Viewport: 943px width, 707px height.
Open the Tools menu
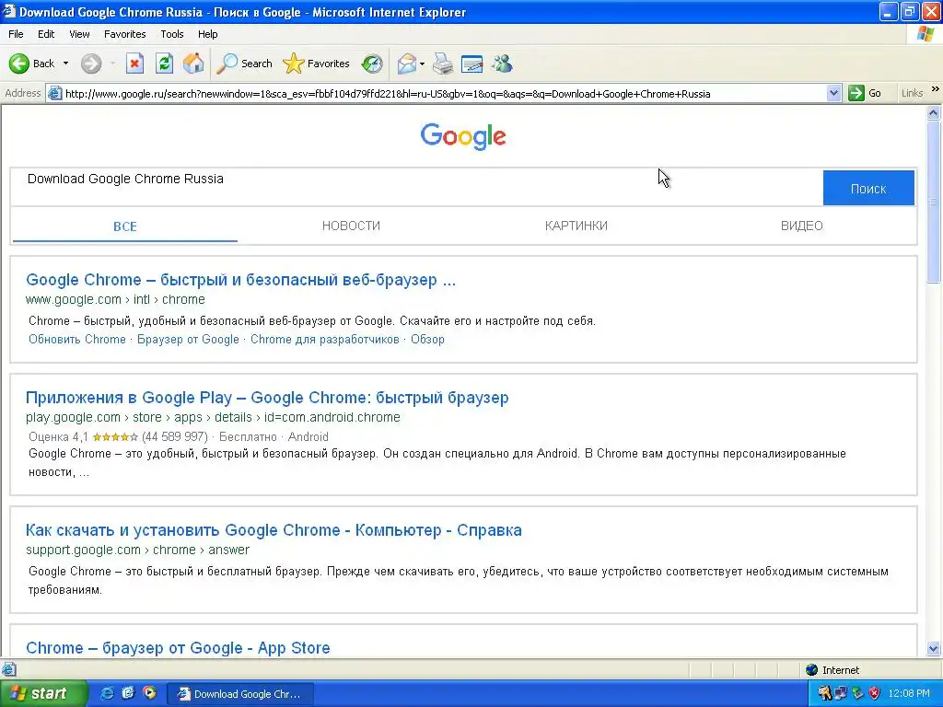[171, 34]
